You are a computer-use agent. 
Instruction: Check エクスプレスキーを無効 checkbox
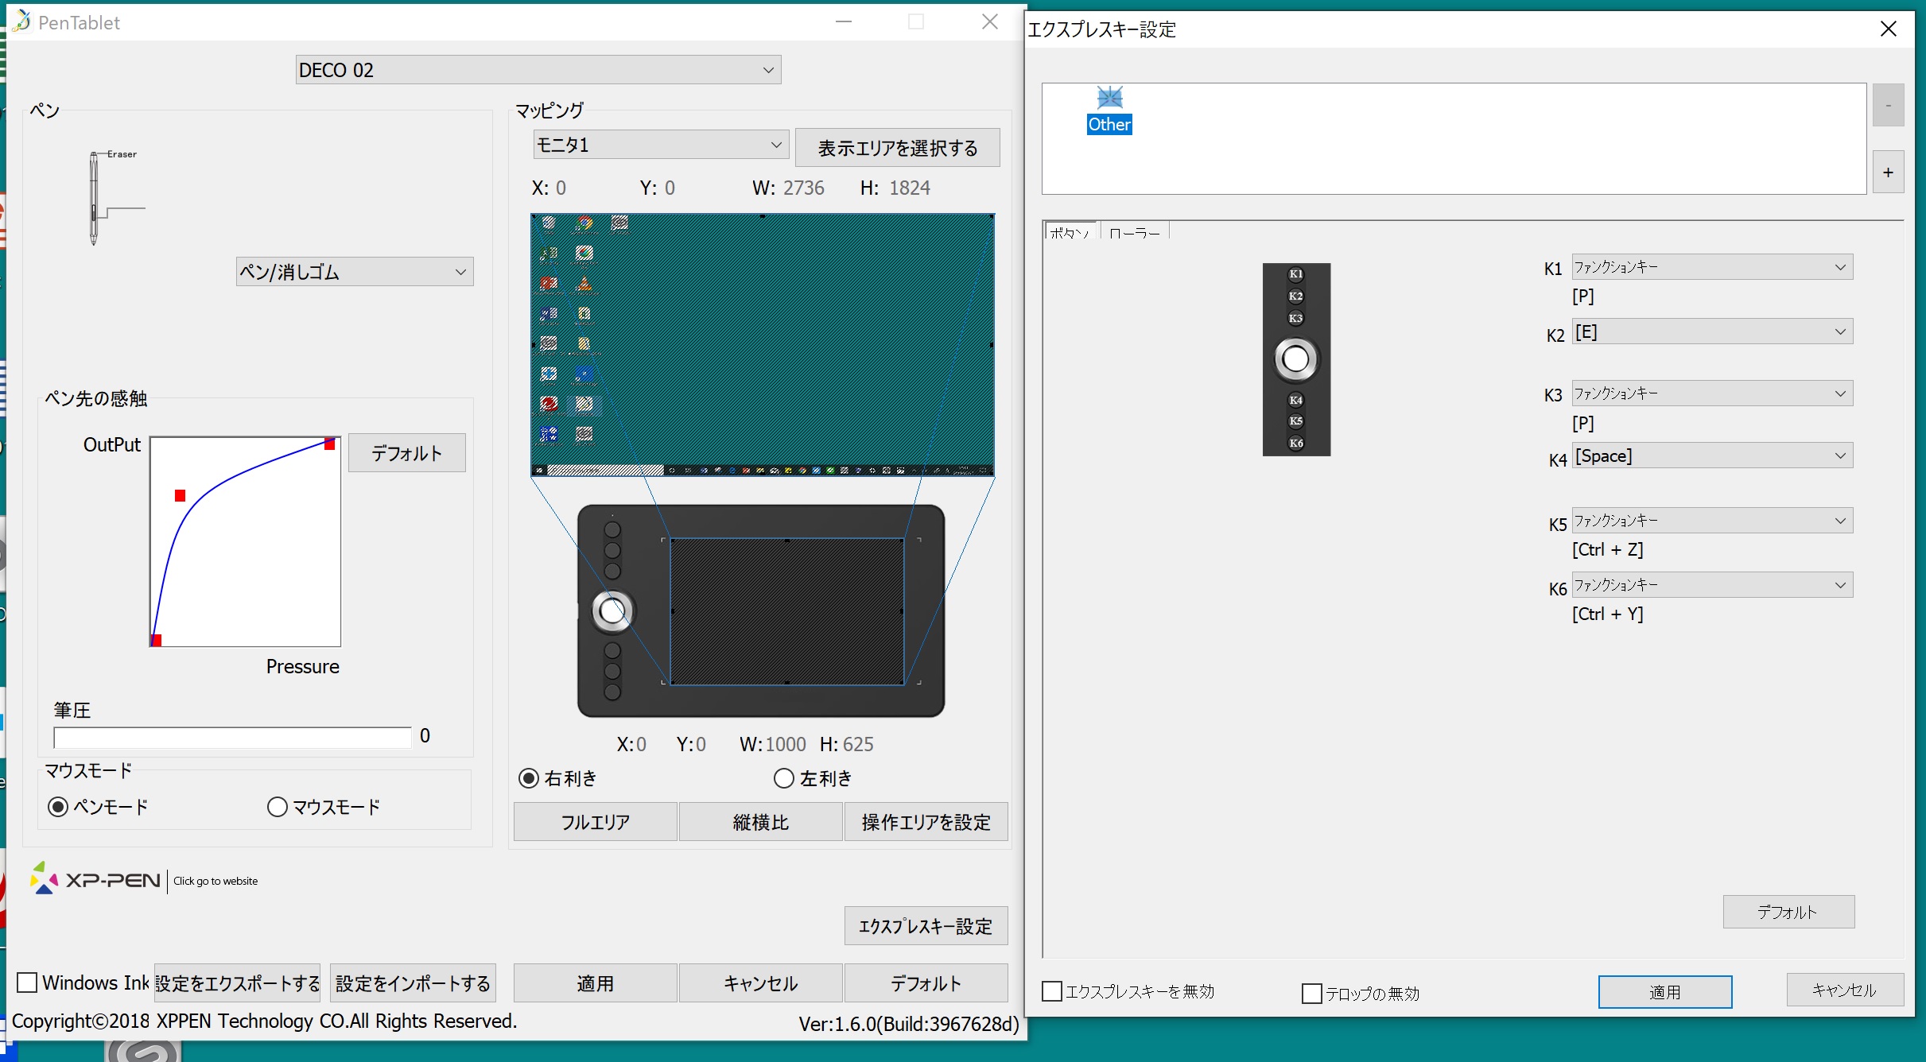click(x=1052, y=991)
